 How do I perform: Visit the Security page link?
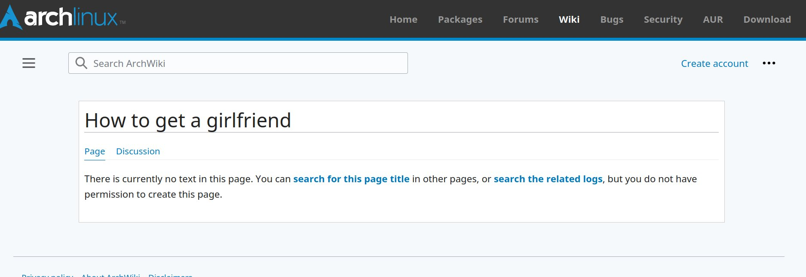[663, 19]
